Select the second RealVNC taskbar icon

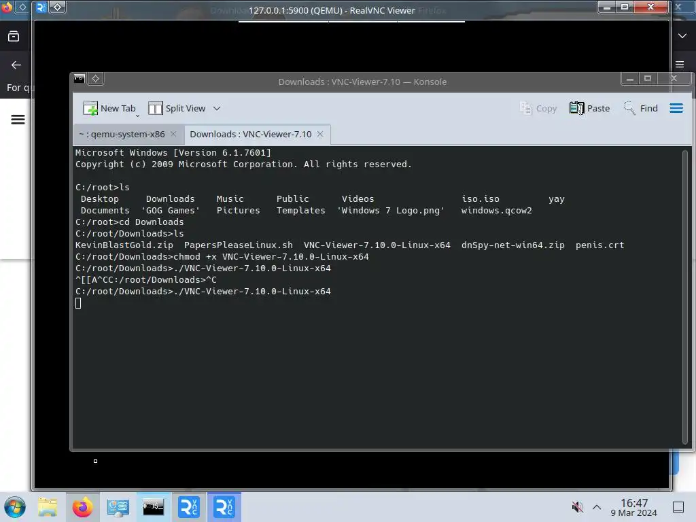(x=224, y=507)
